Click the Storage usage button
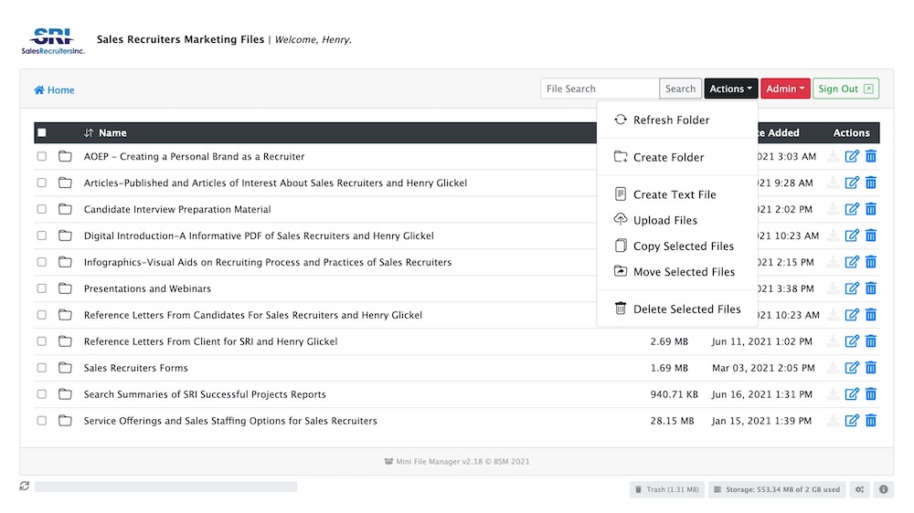The image size is (914, 513). [777, 489]
